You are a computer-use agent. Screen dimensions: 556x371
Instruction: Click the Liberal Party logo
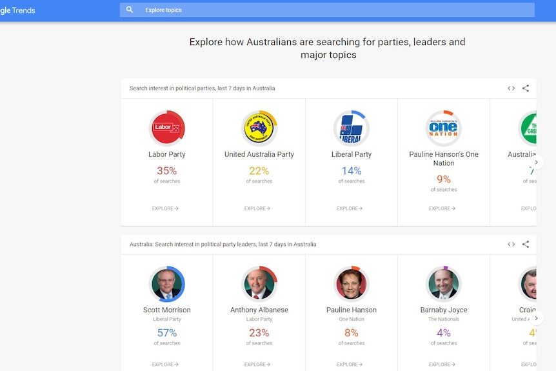click(352, 128)
